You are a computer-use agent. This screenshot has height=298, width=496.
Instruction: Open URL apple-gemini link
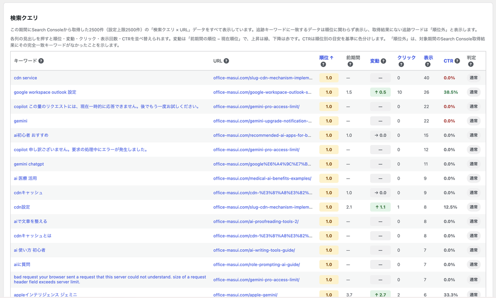(x=245, y=295)
